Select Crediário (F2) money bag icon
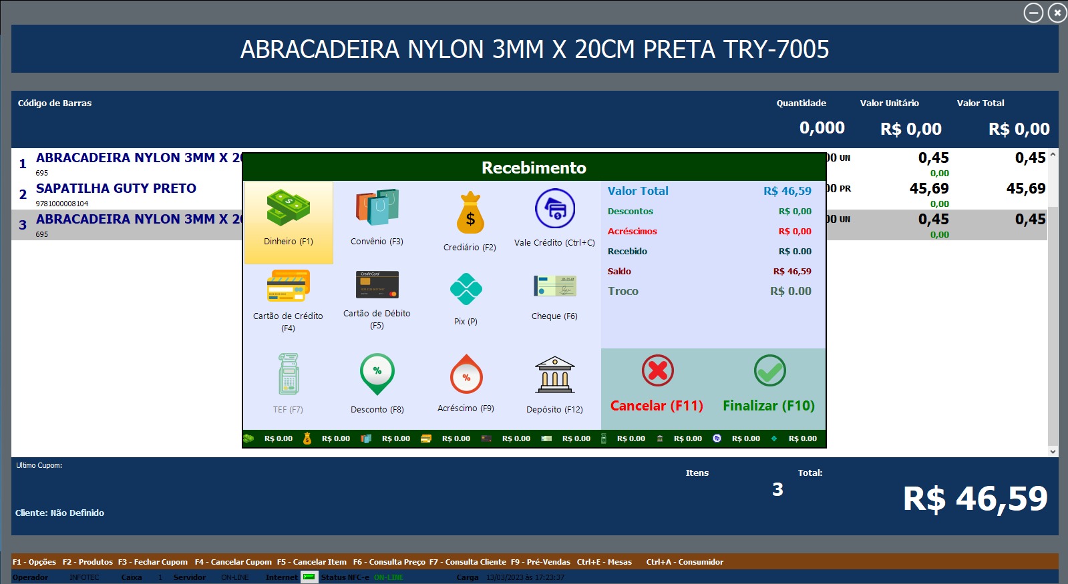 pos(470,213)
